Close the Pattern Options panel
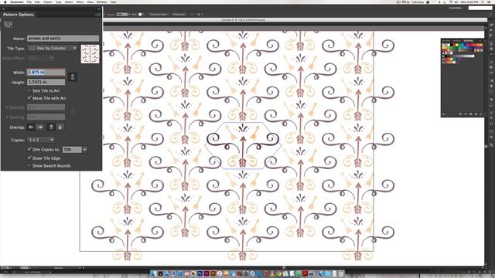 [x=3, y=9]
